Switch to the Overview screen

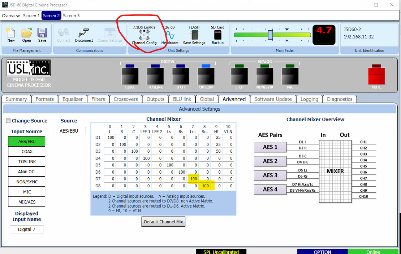point(11,15)
